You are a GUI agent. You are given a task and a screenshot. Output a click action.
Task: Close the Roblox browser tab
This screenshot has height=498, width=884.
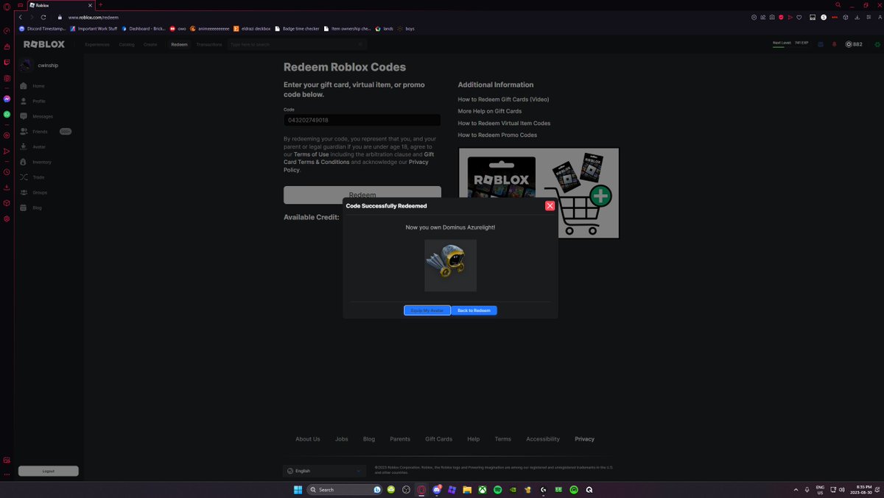pyautogui.click(x=91, y=4)
